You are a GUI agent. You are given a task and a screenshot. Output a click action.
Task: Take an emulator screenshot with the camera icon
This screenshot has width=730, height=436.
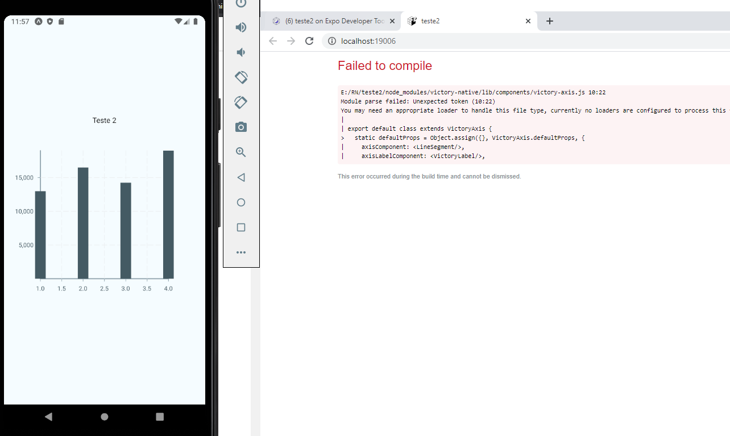coord(241,127)
